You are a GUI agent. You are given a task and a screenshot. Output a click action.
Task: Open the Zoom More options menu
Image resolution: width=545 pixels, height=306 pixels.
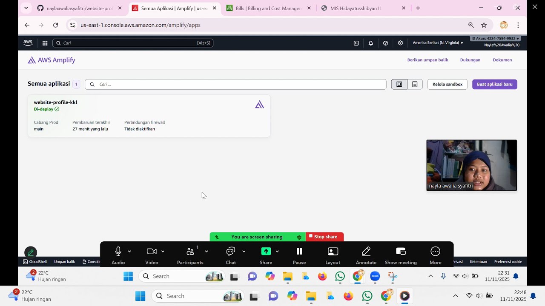tap(436, 255)
